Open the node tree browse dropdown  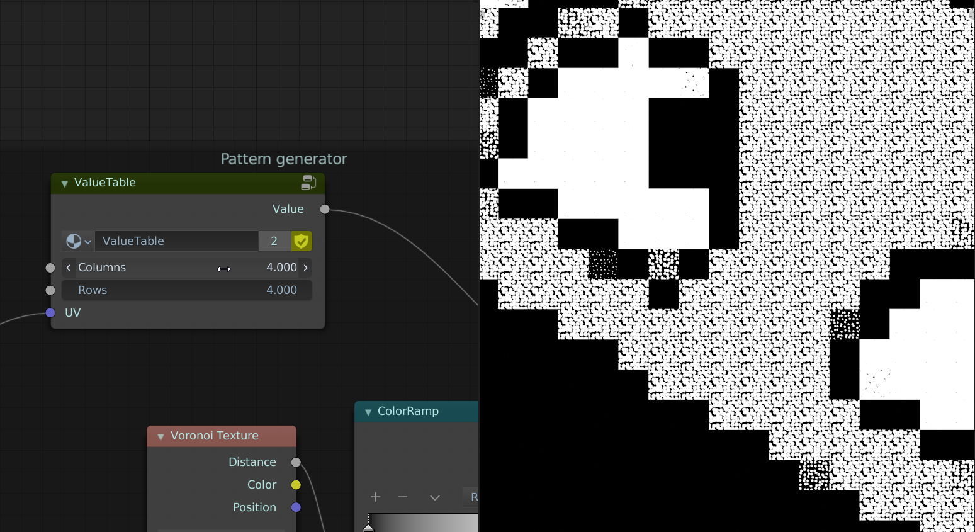click(79, 241)
